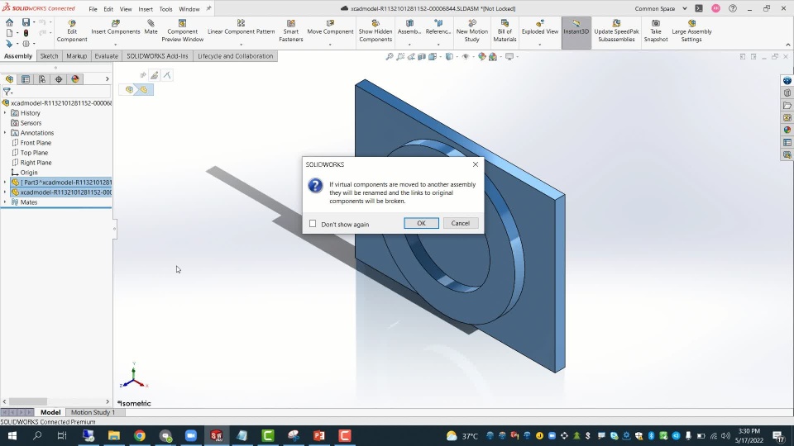Click Cancel in the SOLIDWORKS dialog

pyautogui.click(x=461, y=223)
